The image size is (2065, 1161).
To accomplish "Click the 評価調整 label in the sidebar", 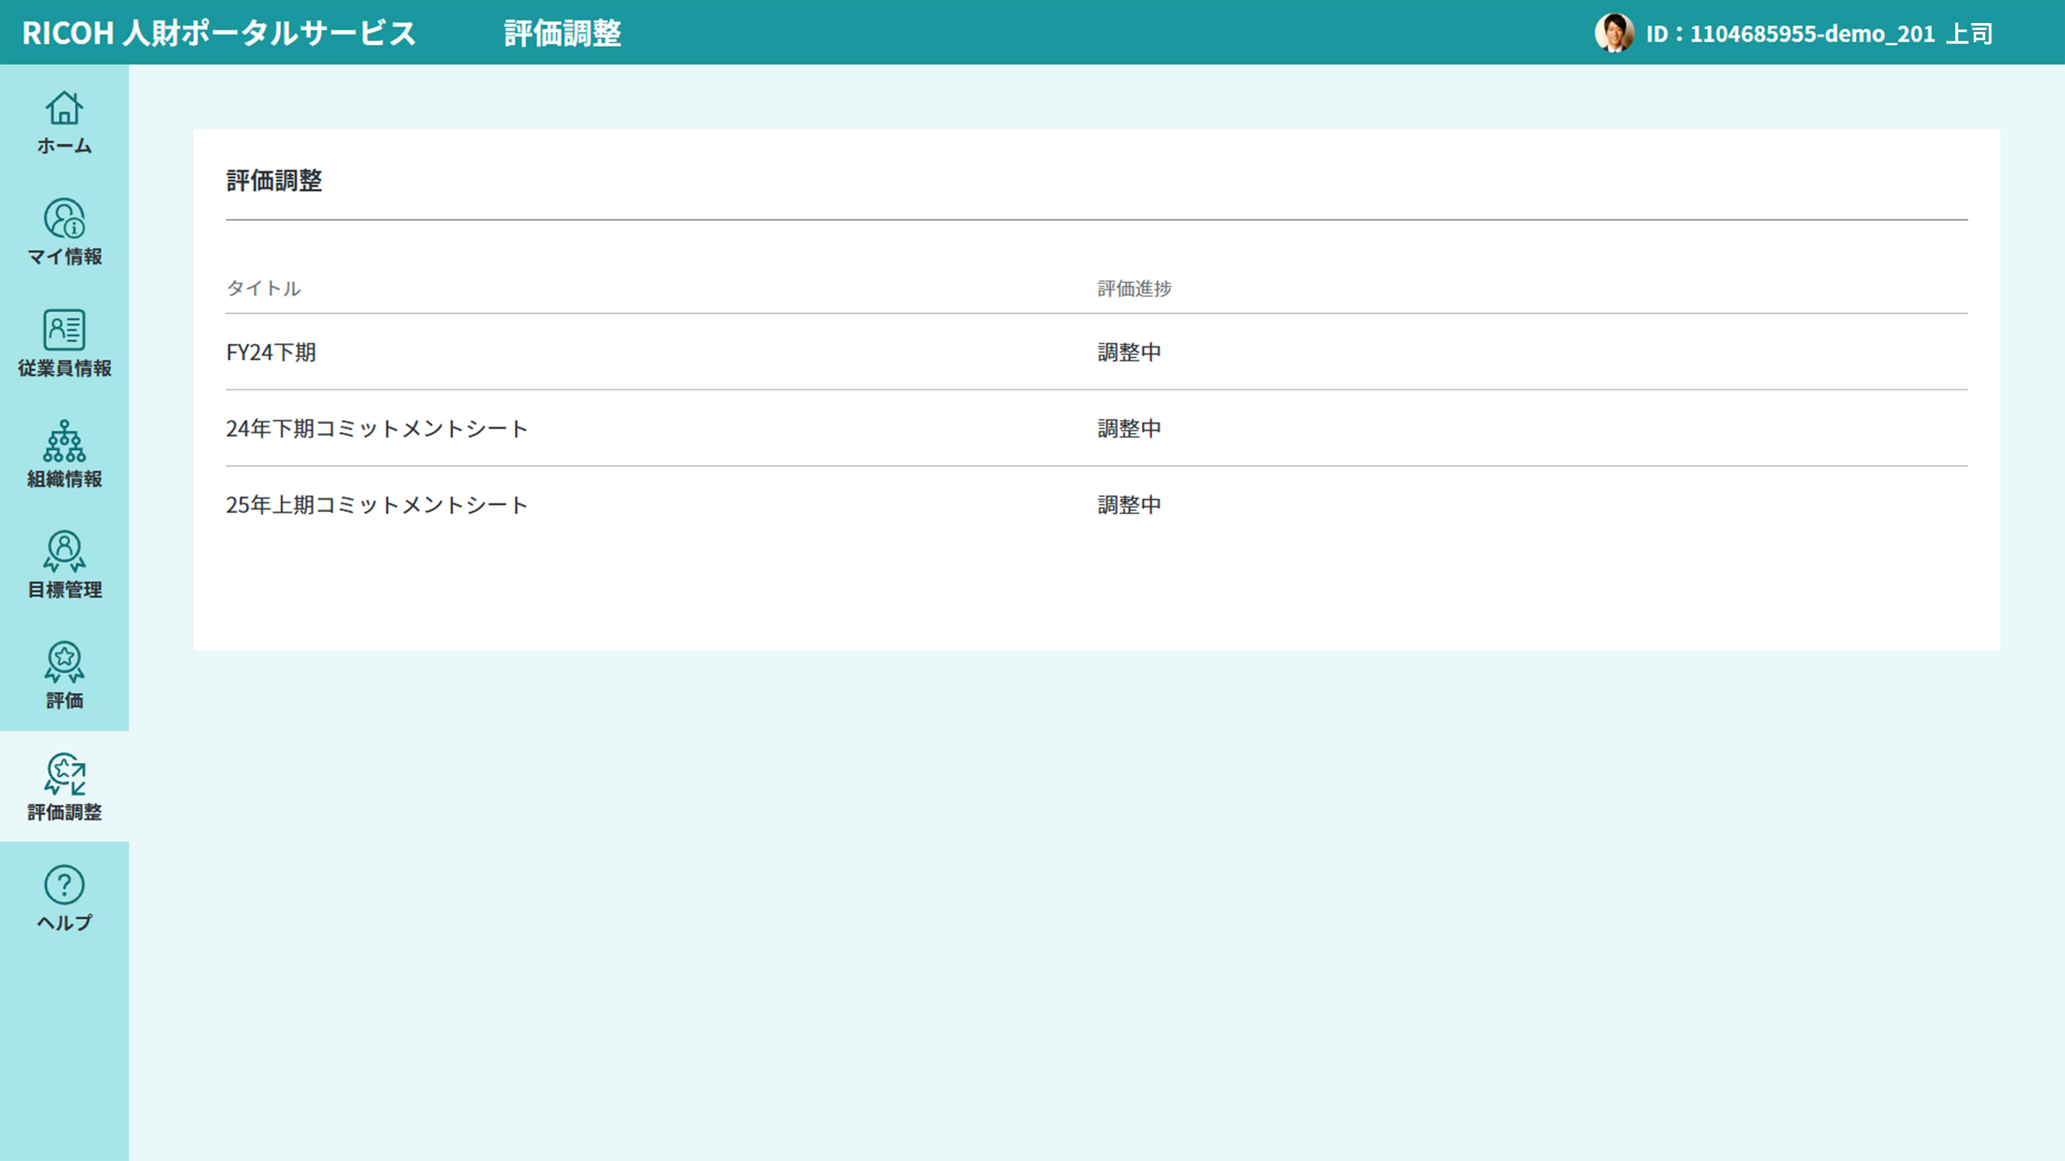I will [64, 812].
